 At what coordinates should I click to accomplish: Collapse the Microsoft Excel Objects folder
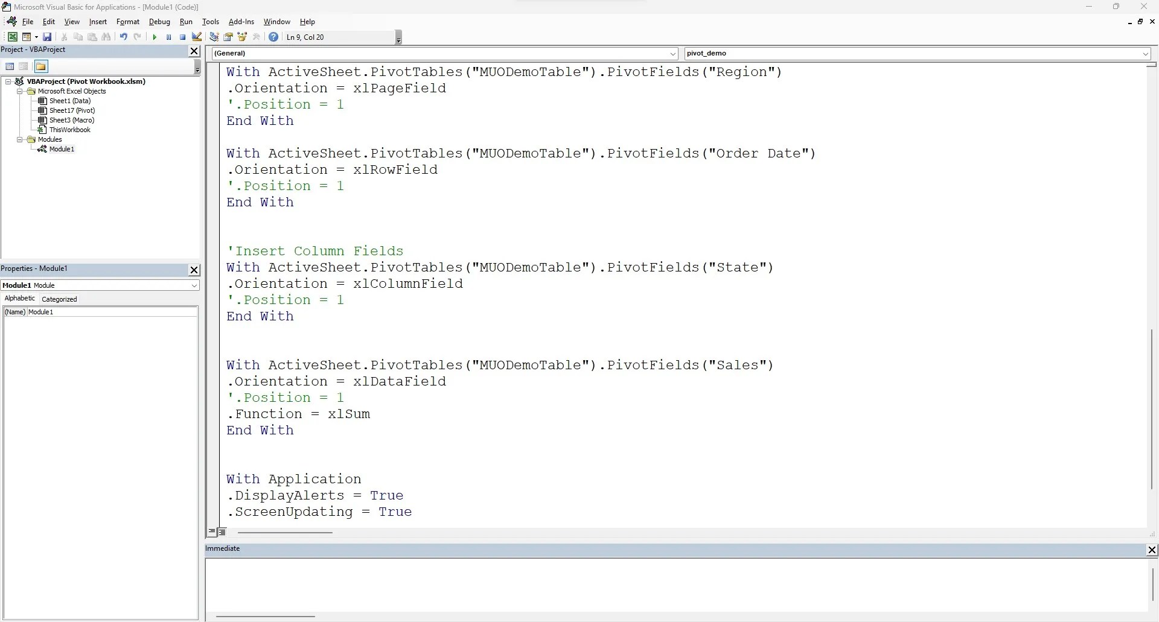(20, 91)
